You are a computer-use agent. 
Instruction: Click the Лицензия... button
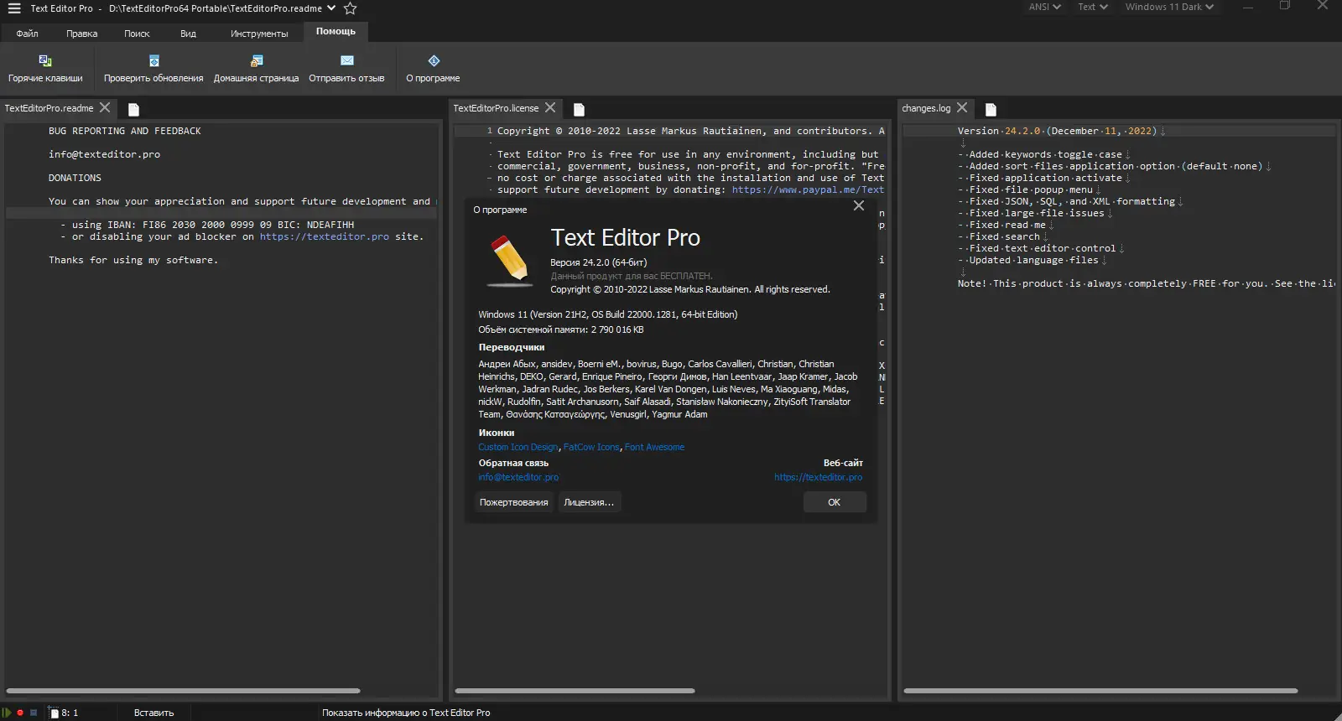coord(589,502)
